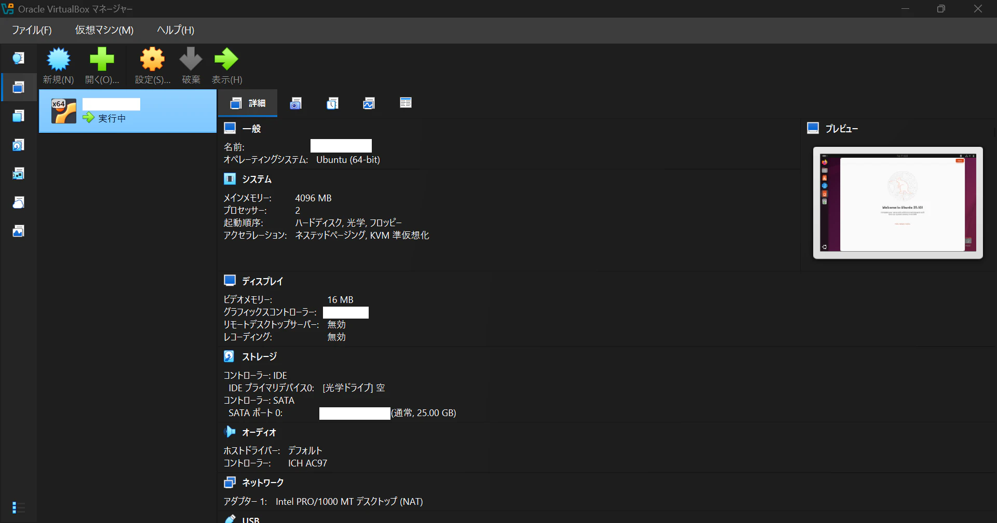Image resolution: width=997 pixels, height=523 pixels.
Task: Click the 開く(O)... add machine button
Action: pyautogui.click(x=102, y=66)
